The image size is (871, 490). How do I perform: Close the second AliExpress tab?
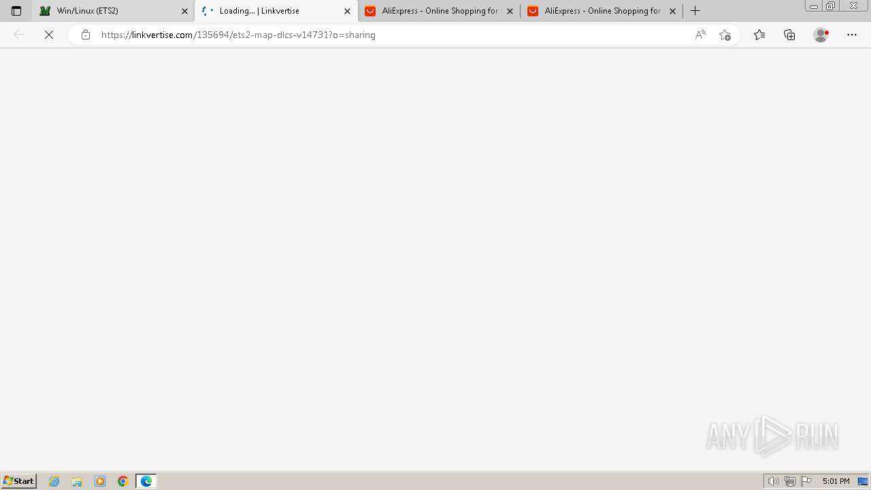pyautogui.click(x=672, y=11)
